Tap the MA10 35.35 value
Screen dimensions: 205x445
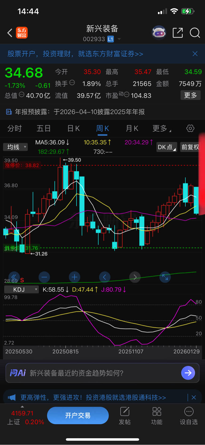(x=97, y=142)
